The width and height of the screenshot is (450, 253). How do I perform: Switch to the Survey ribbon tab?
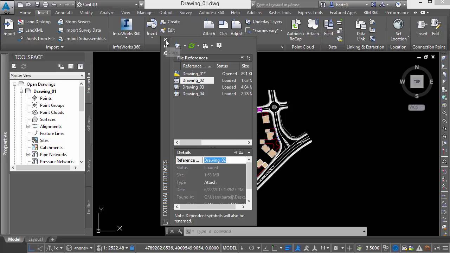point(186,12)
